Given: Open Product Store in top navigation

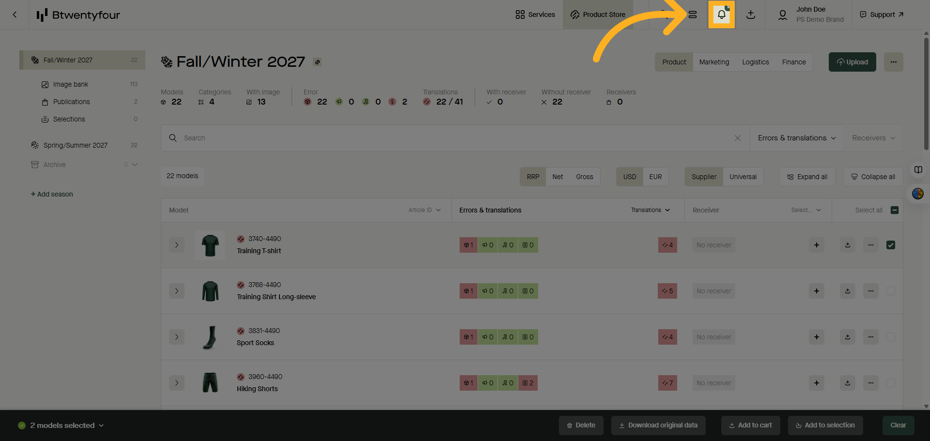Looking at the screenshot, I should pyautogui.click(x=598, y=15).
